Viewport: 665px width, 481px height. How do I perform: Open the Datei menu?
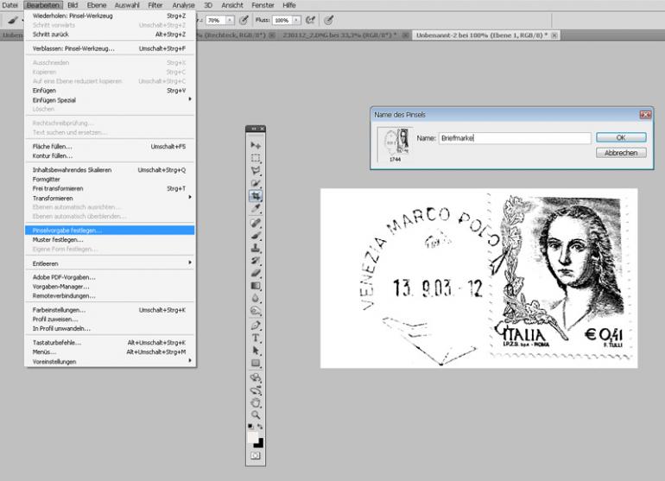click(x=9, y=5)
